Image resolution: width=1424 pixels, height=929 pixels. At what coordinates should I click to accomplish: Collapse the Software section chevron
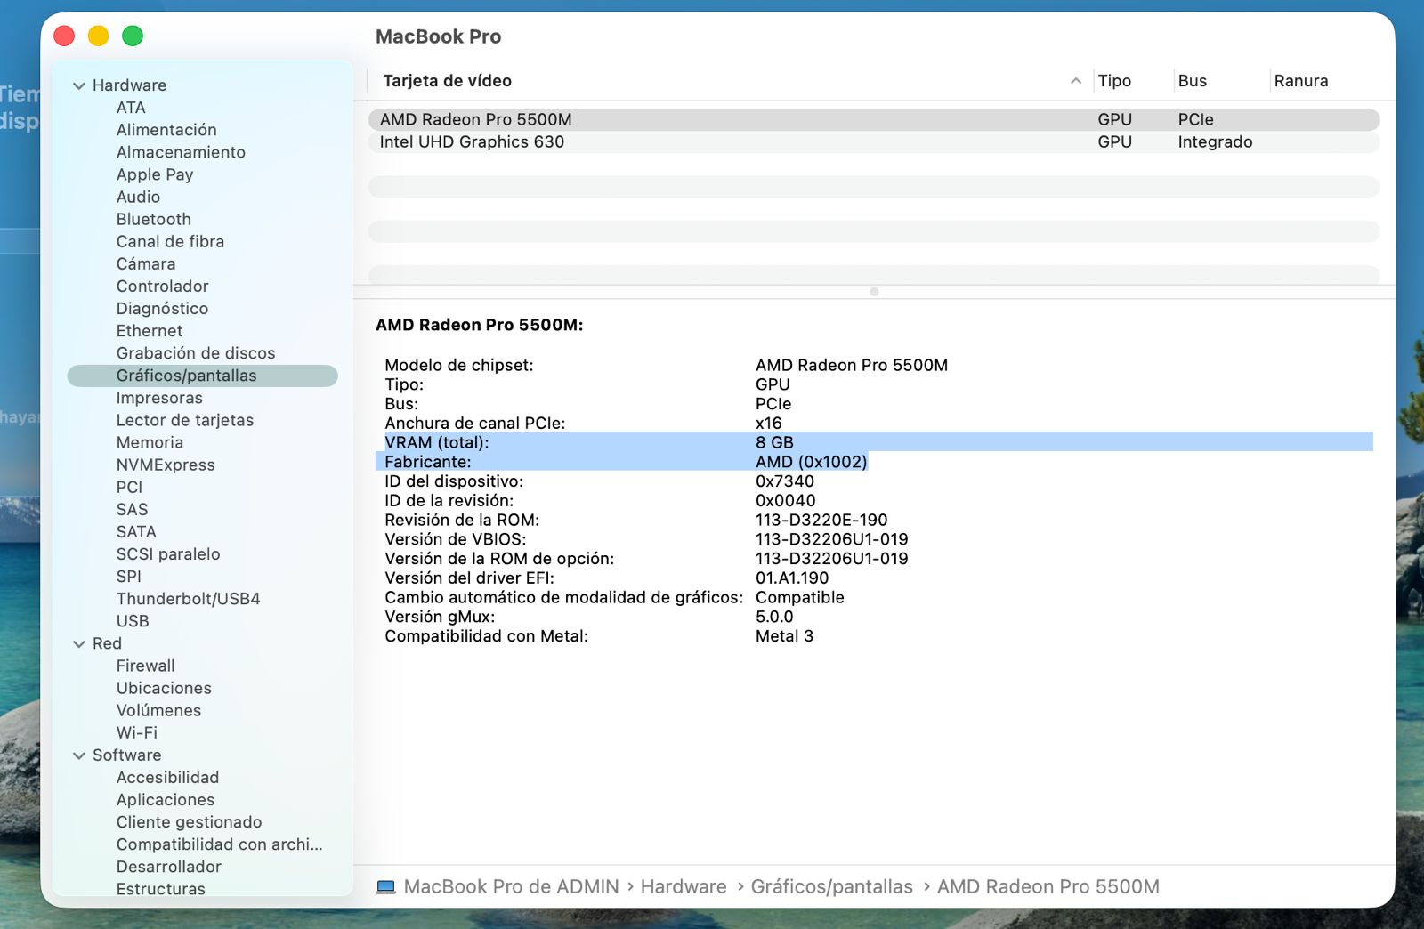[79, 755]
